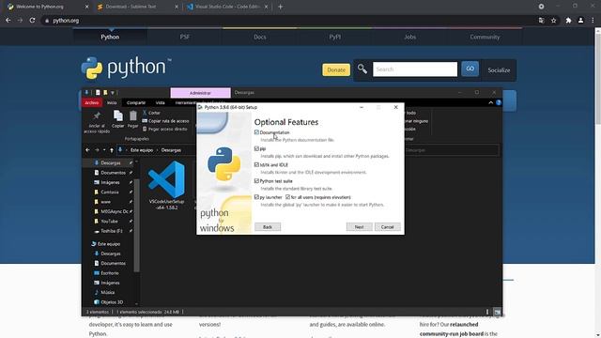
Task: Click the translate page icon in address bar
Action: 541,21
